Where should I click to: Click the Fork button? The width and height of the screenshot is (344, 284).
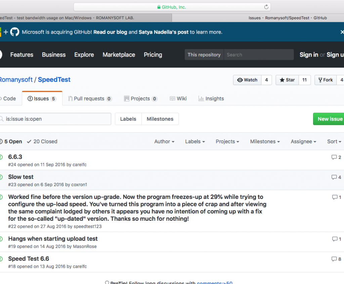point(326,80)
